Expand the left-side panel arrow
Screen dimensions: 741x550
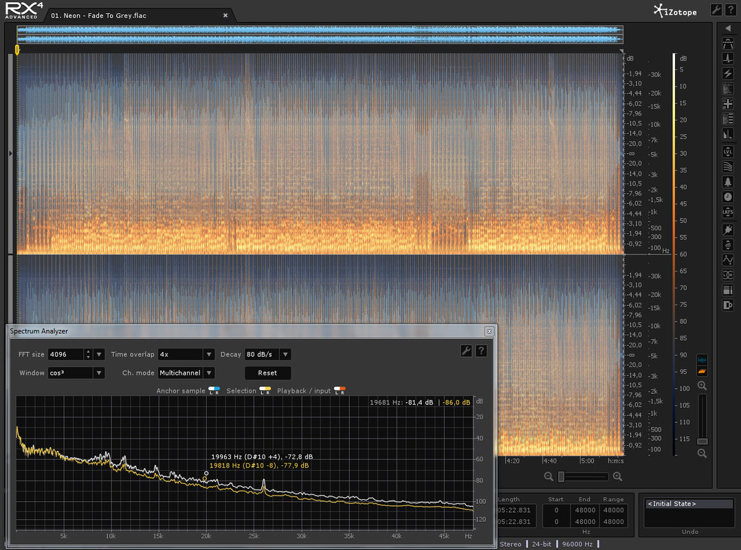pos(10,153)
